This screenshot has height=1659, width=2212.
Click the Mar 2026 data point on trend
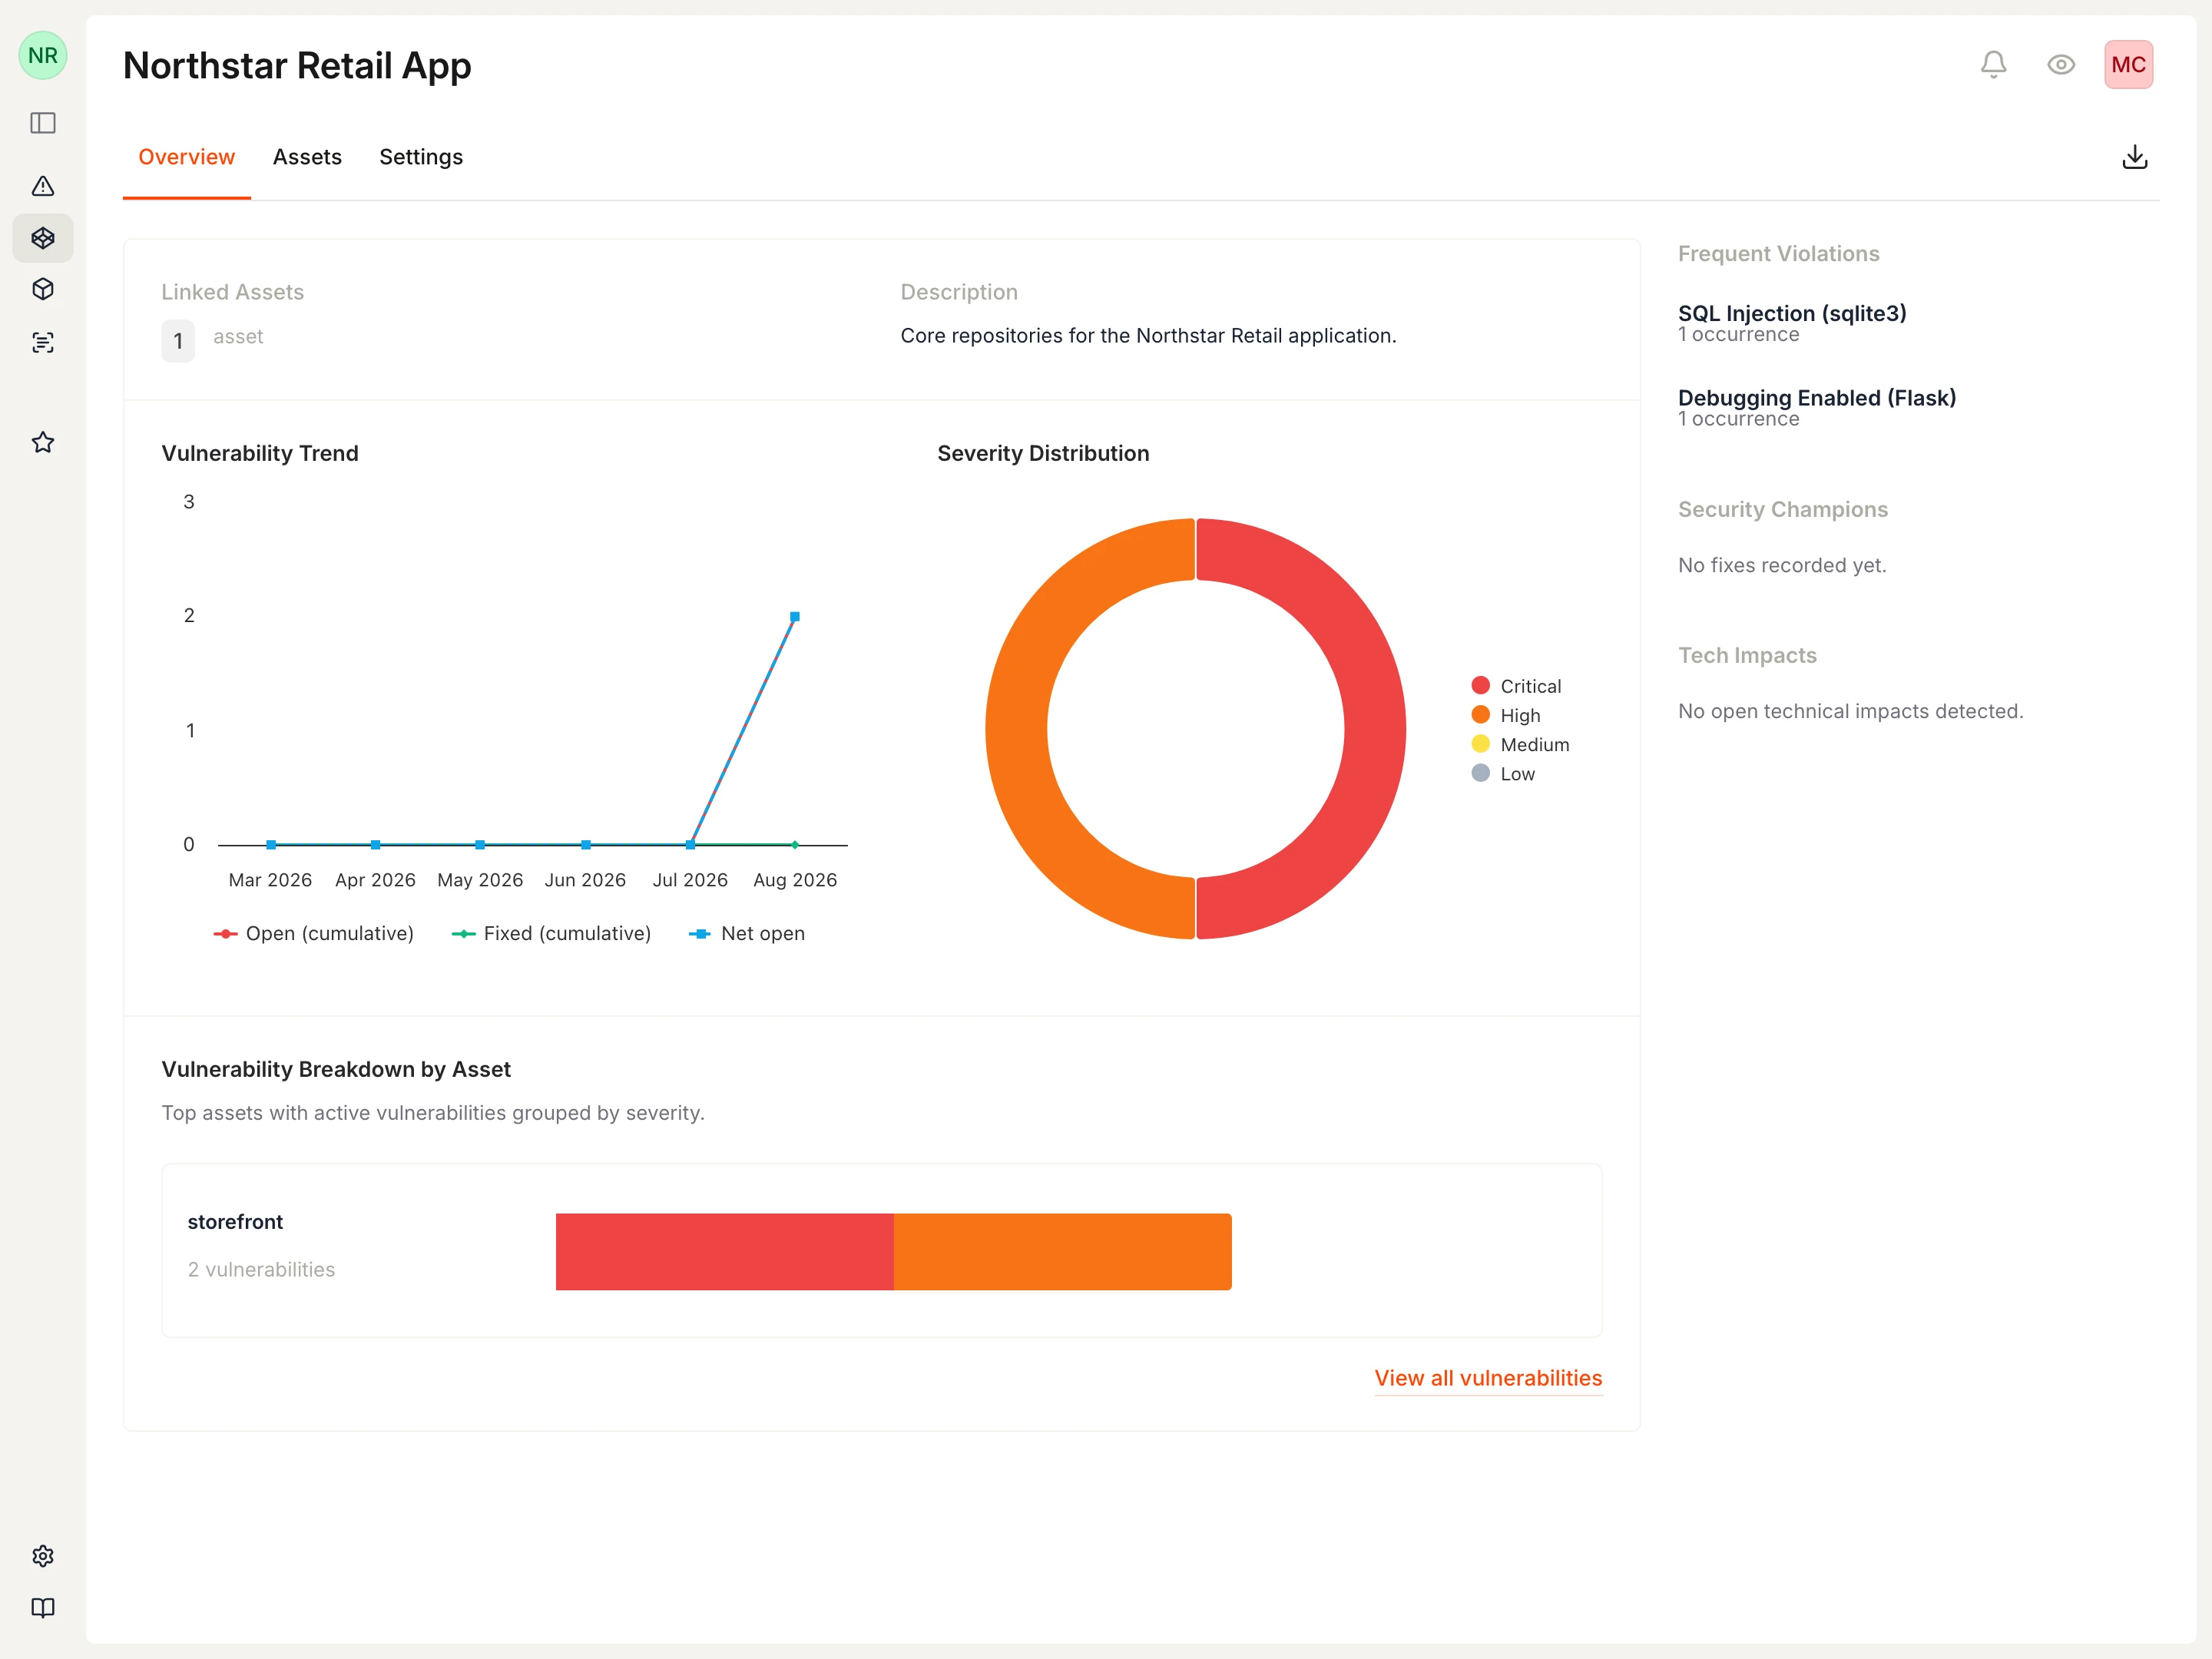pyautogui.click(x=271, y=845)
